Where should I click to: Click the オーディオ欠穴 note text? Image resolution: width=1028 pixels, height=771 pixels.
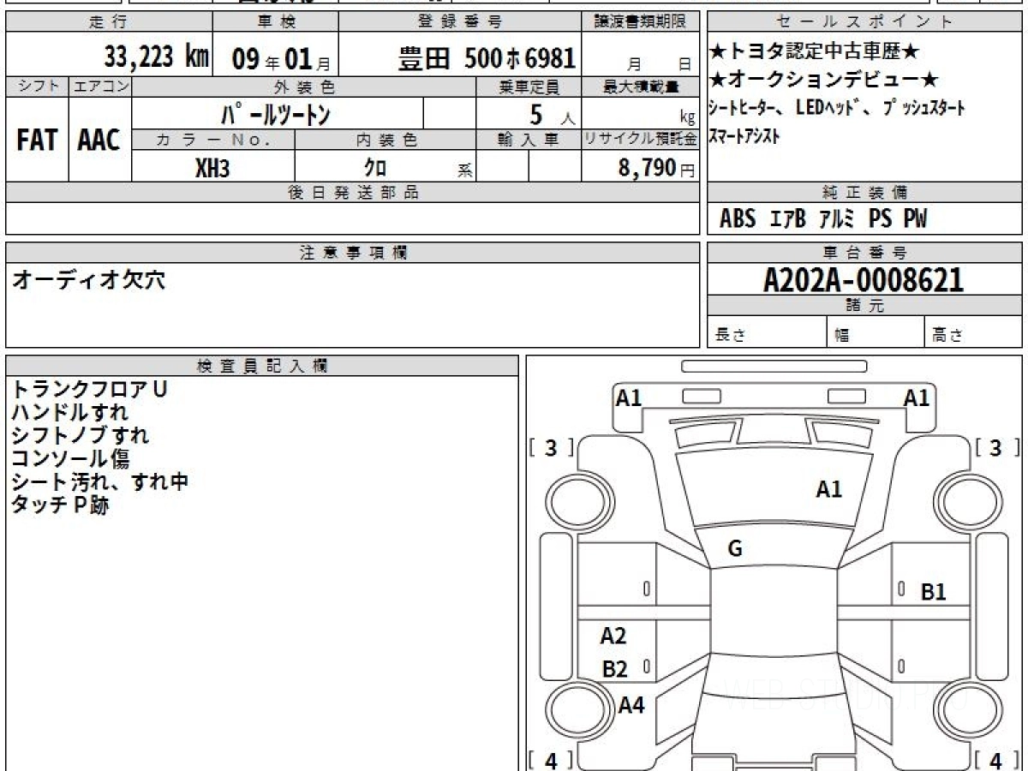click(87, 280)
